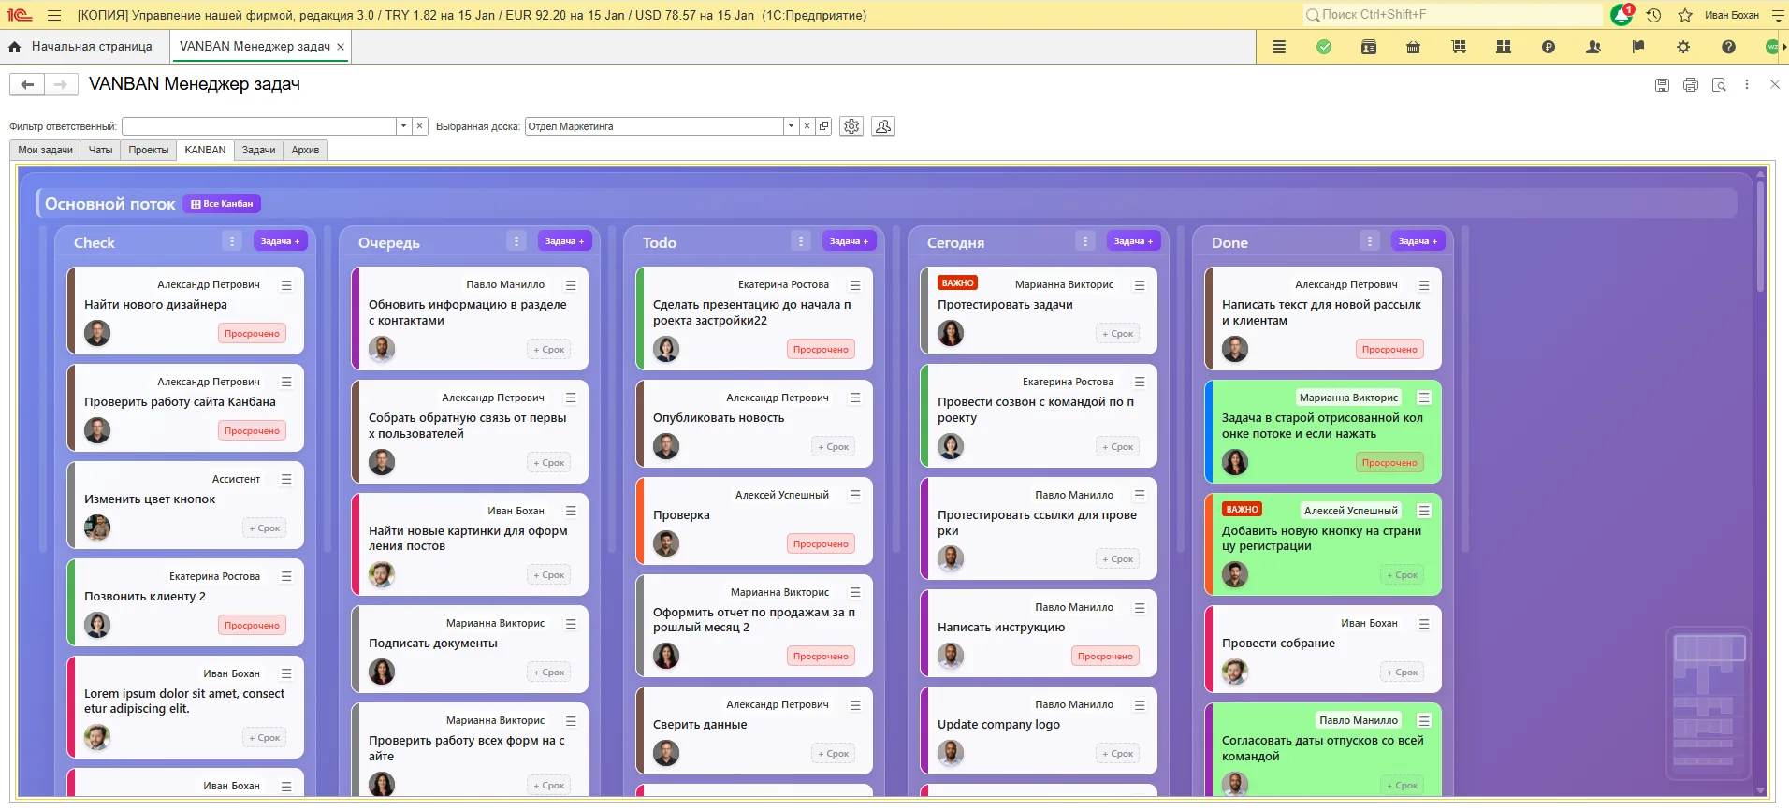Open the gear settings section icon
This screenshot has width=1789, height=810.
1683,47
